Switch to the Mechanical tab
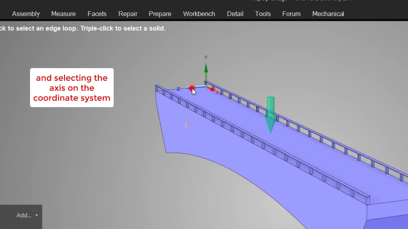This screenshot has width=408, height=229. [x=328, y=14]
